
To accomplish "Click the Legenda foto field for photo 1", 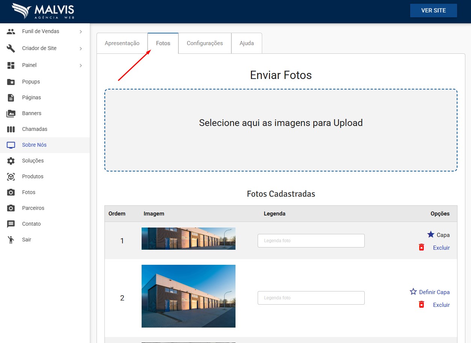I will pyautogui.click(x=311, y=241).
